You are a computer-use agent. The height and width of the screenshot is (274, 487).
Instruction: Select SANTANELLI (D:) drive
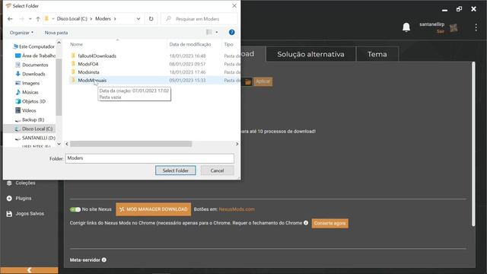(35, 138)
